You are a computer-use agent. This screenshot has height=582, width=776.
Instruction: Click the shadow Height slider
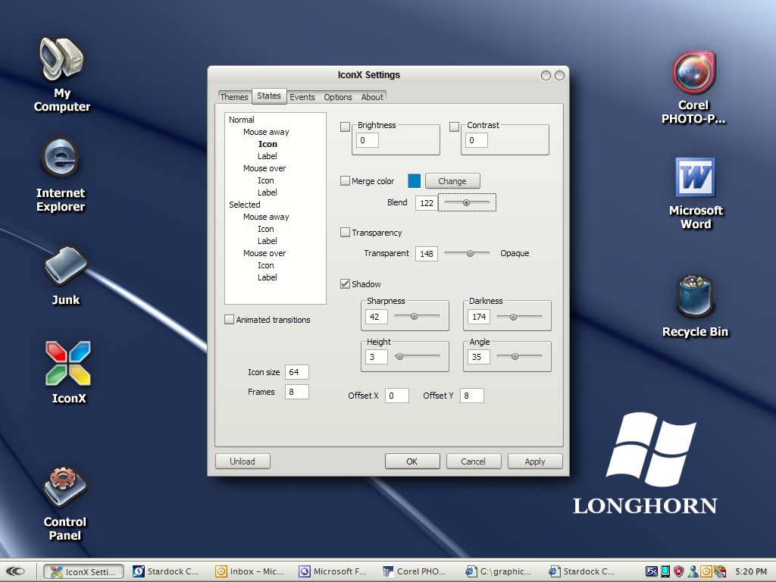[x=418, y=356]
